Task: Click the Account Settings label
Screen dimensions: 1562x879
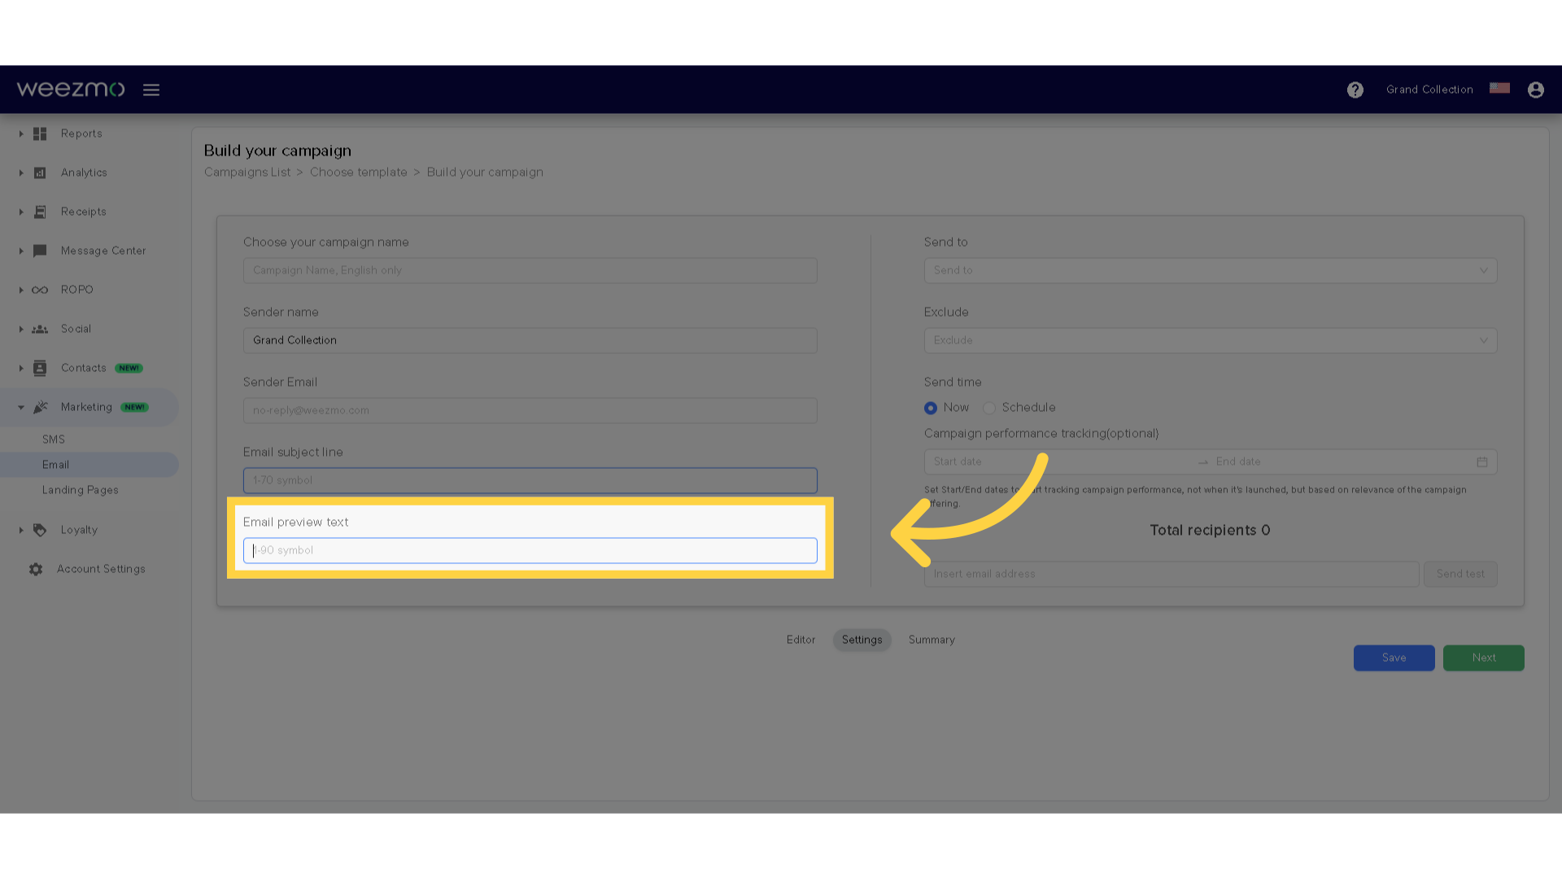Action: pos(101,569)
